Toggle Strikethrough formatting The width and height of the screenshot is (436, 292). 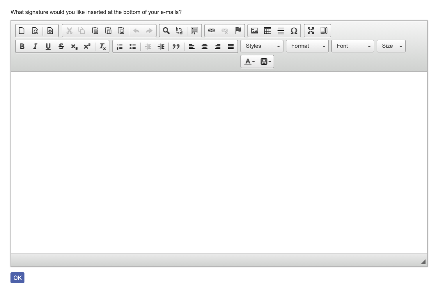coord(61,46)
